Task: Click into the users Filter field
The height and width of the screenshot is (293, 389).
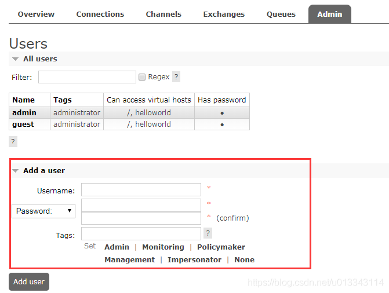Action: (x=87, y=77)
